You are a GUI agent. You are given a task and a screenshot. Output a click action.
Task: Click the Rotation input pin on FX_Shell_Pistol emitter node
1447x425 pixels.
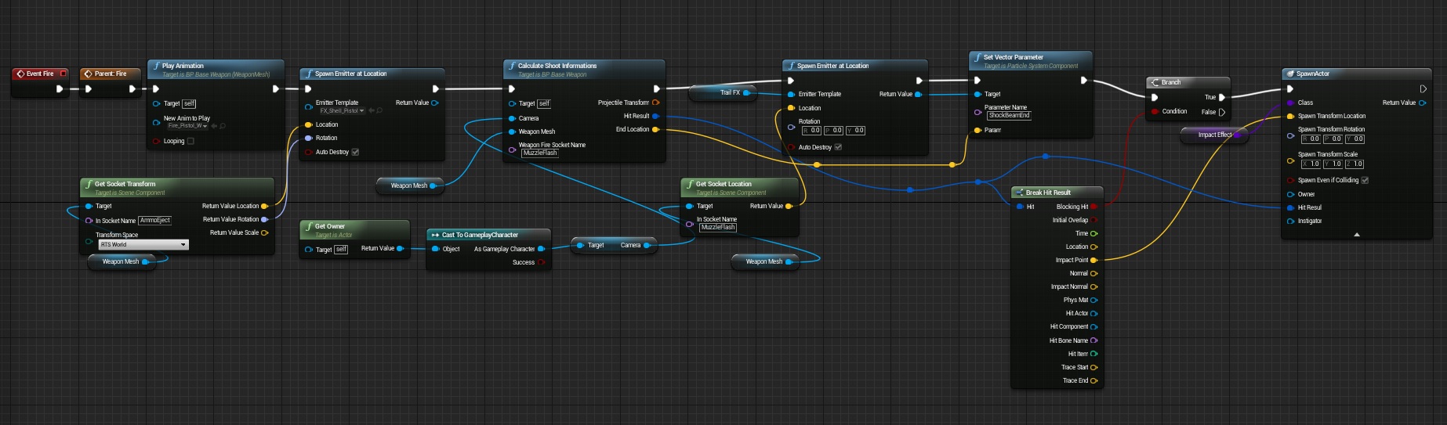click(x=308, y=138)
